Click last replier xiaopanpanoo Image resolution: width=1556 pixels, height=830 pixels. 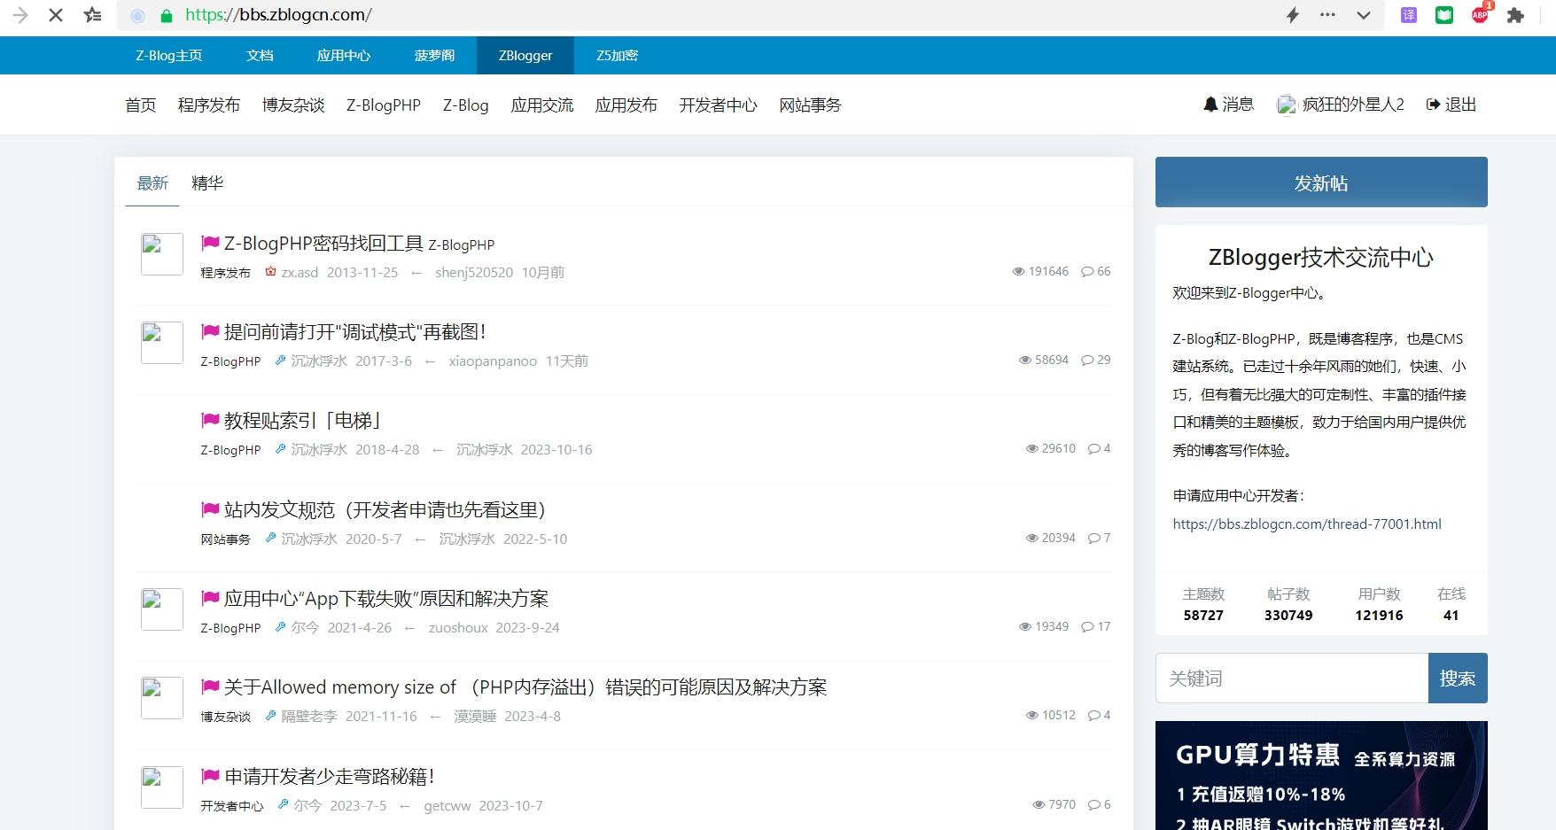[493, 361]
